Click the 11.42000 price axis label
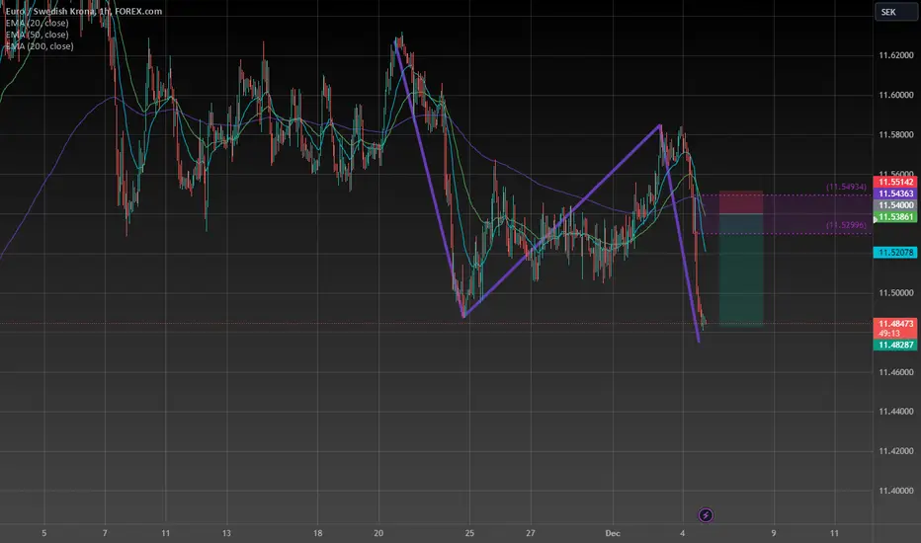 click(895, 451)
